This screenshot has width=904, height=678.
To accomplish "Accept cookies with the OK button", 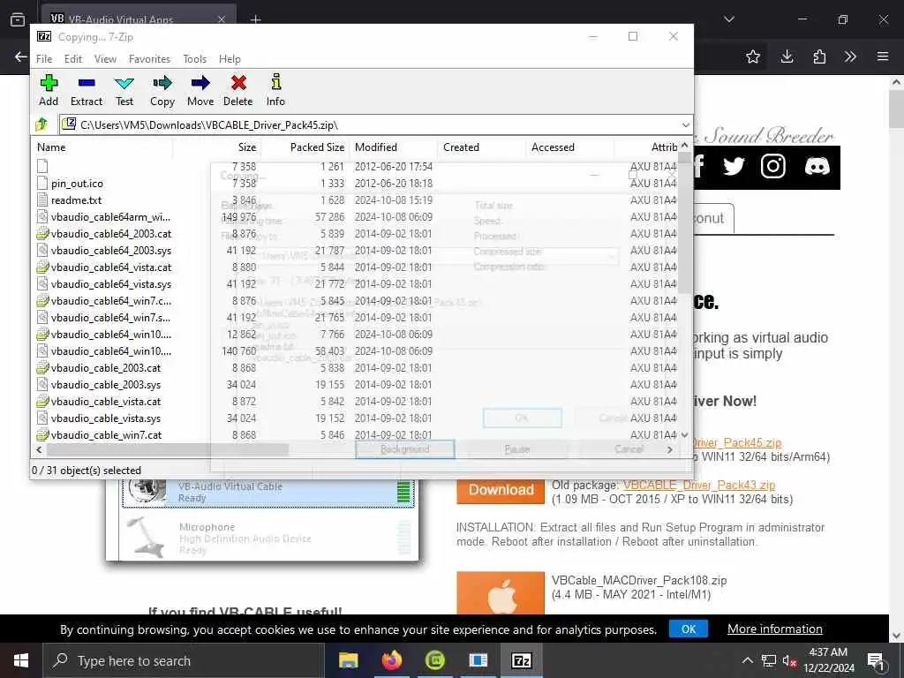I will tap(689, 629).
